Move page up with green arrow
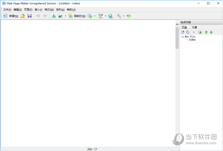Image resolution: width=223 pixels, height=151 pixels. 206,32
